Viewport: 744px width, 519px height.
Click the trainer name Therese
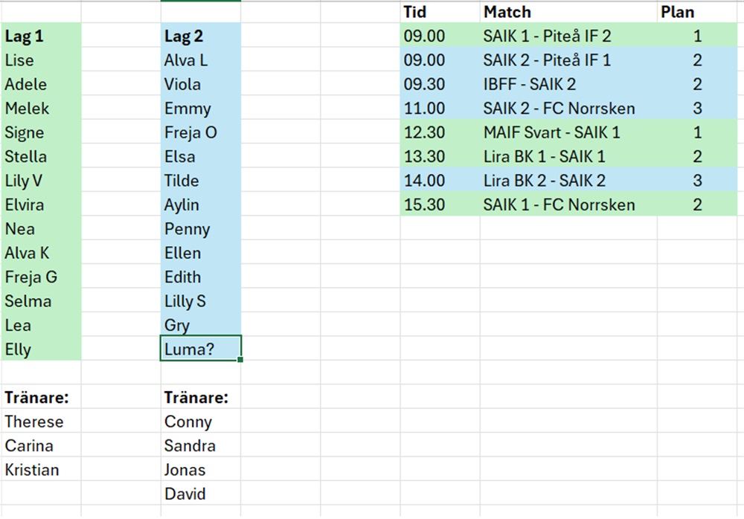(x=40, y=422)
